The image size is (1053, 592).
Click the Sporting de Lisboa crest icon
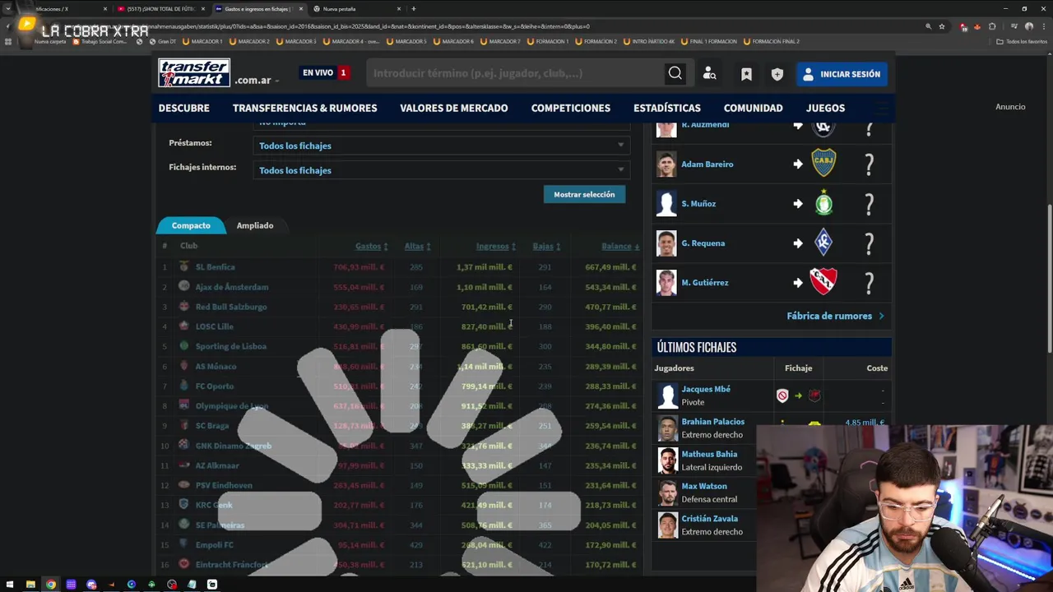click(183, 346)
